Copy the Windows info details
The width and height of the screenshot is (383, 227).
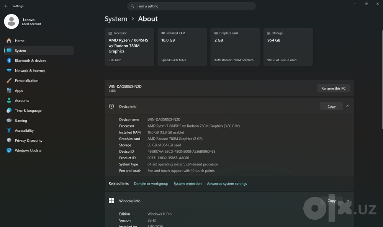[x=331, y=201]
